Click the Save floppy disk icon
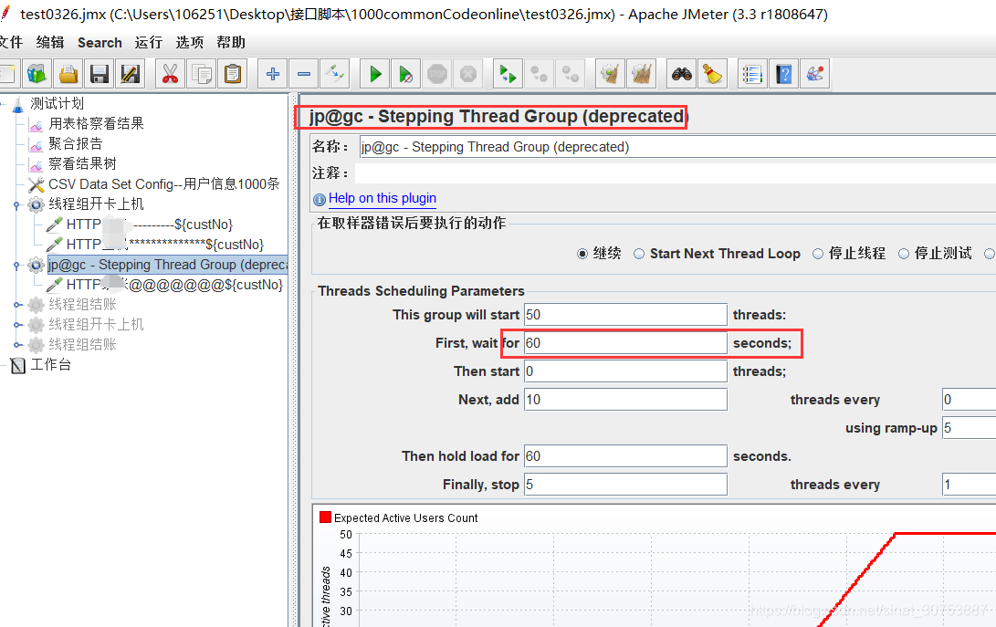Image resolution: width=996 pixels, height=627 pixels. coord(100,74)
